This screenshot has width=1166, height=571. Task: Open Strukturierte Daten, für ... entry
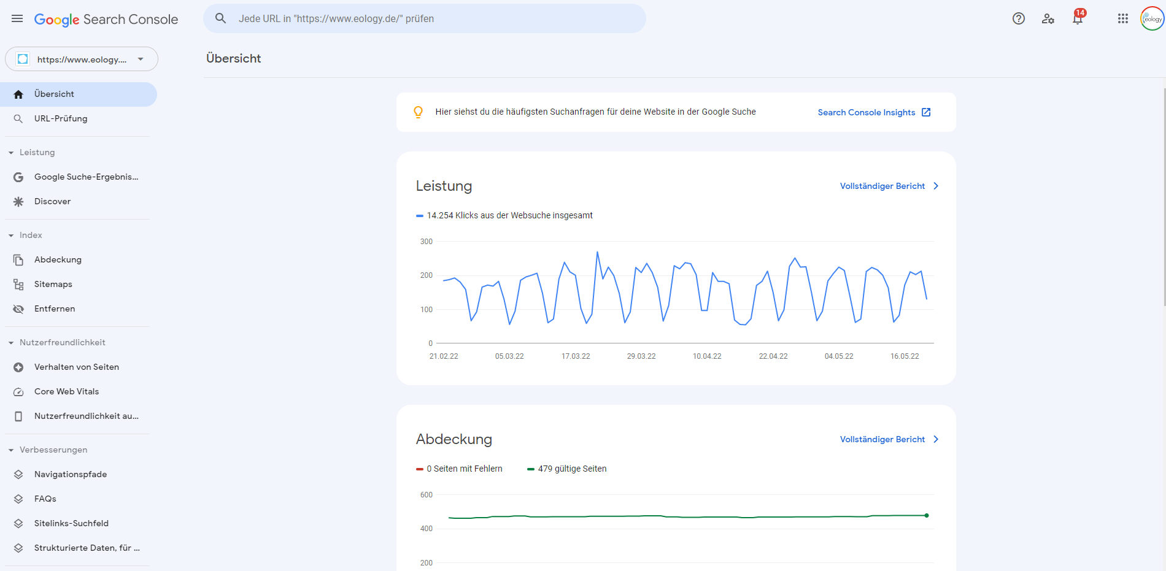pyautogui.click(x=79, y=548)
